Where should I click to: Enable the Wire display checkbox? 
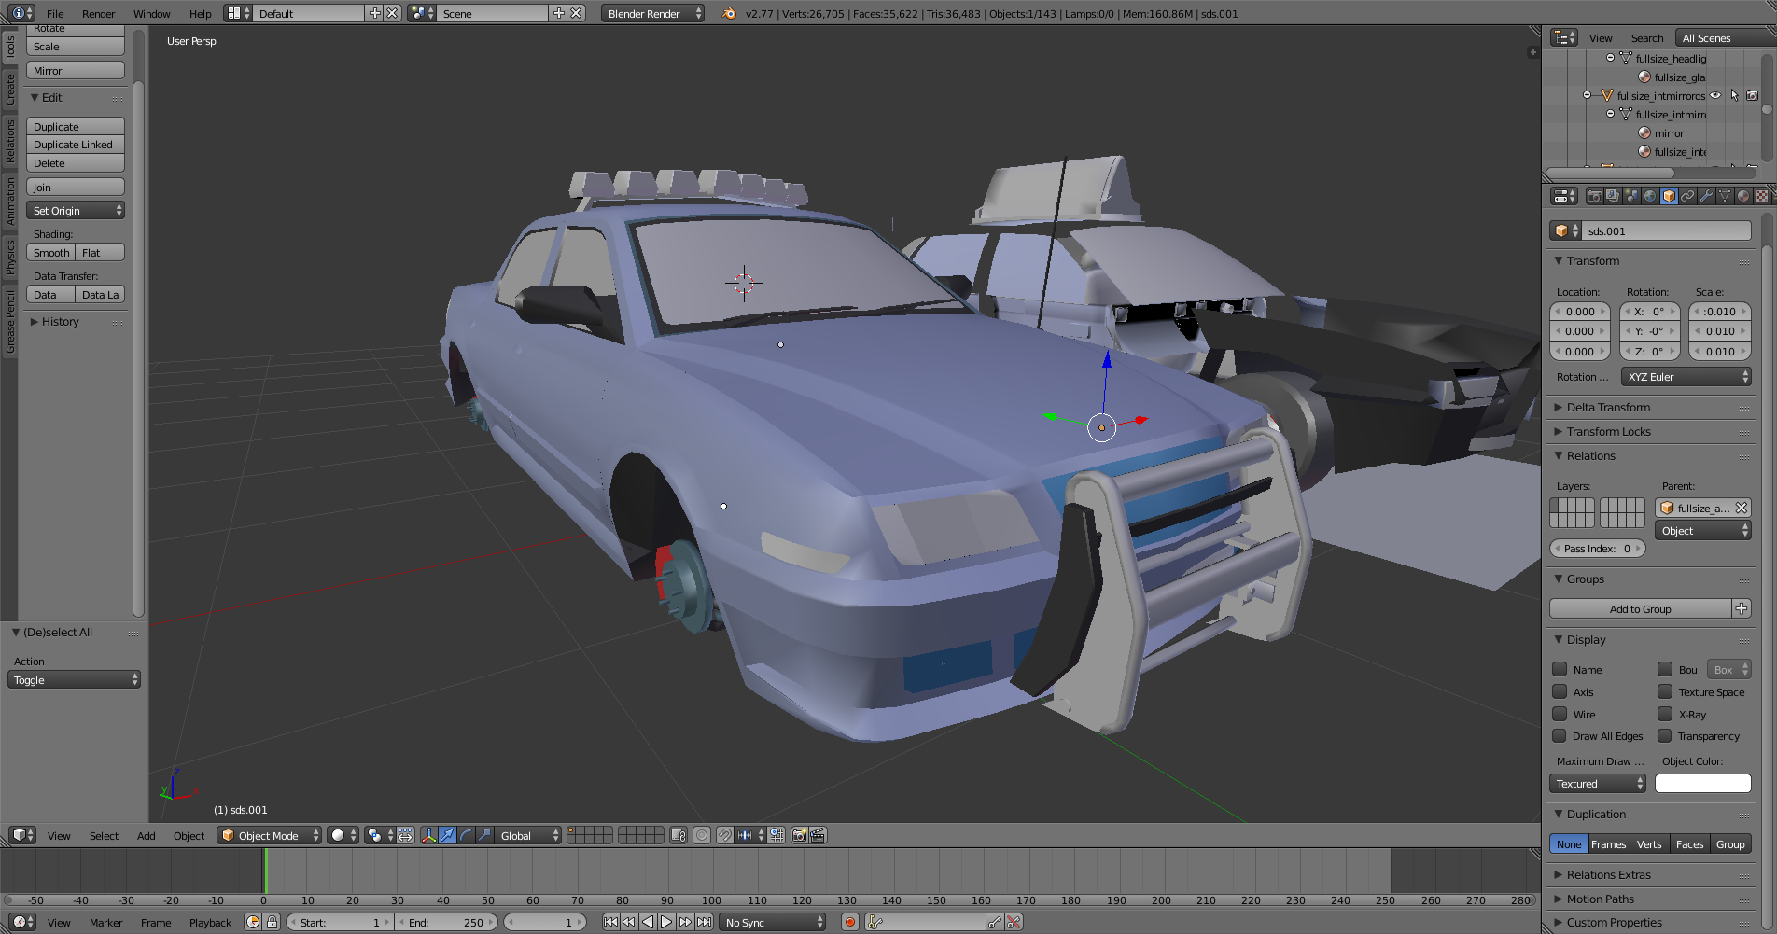(x=1560, y=714)
